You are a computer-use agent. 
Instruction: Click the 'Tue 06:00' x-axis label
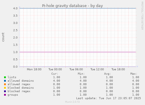(76, 69)
